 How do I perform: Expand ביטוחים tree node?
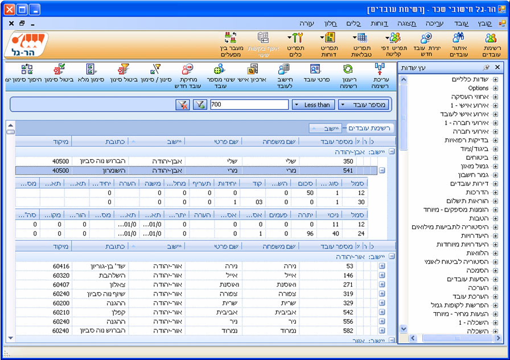(495, 158)
